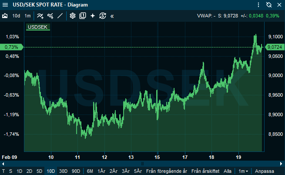Viewport: 285px width, 175px height.
Task: Collapse toolbar with double chevron
Action: coord(112,16)
